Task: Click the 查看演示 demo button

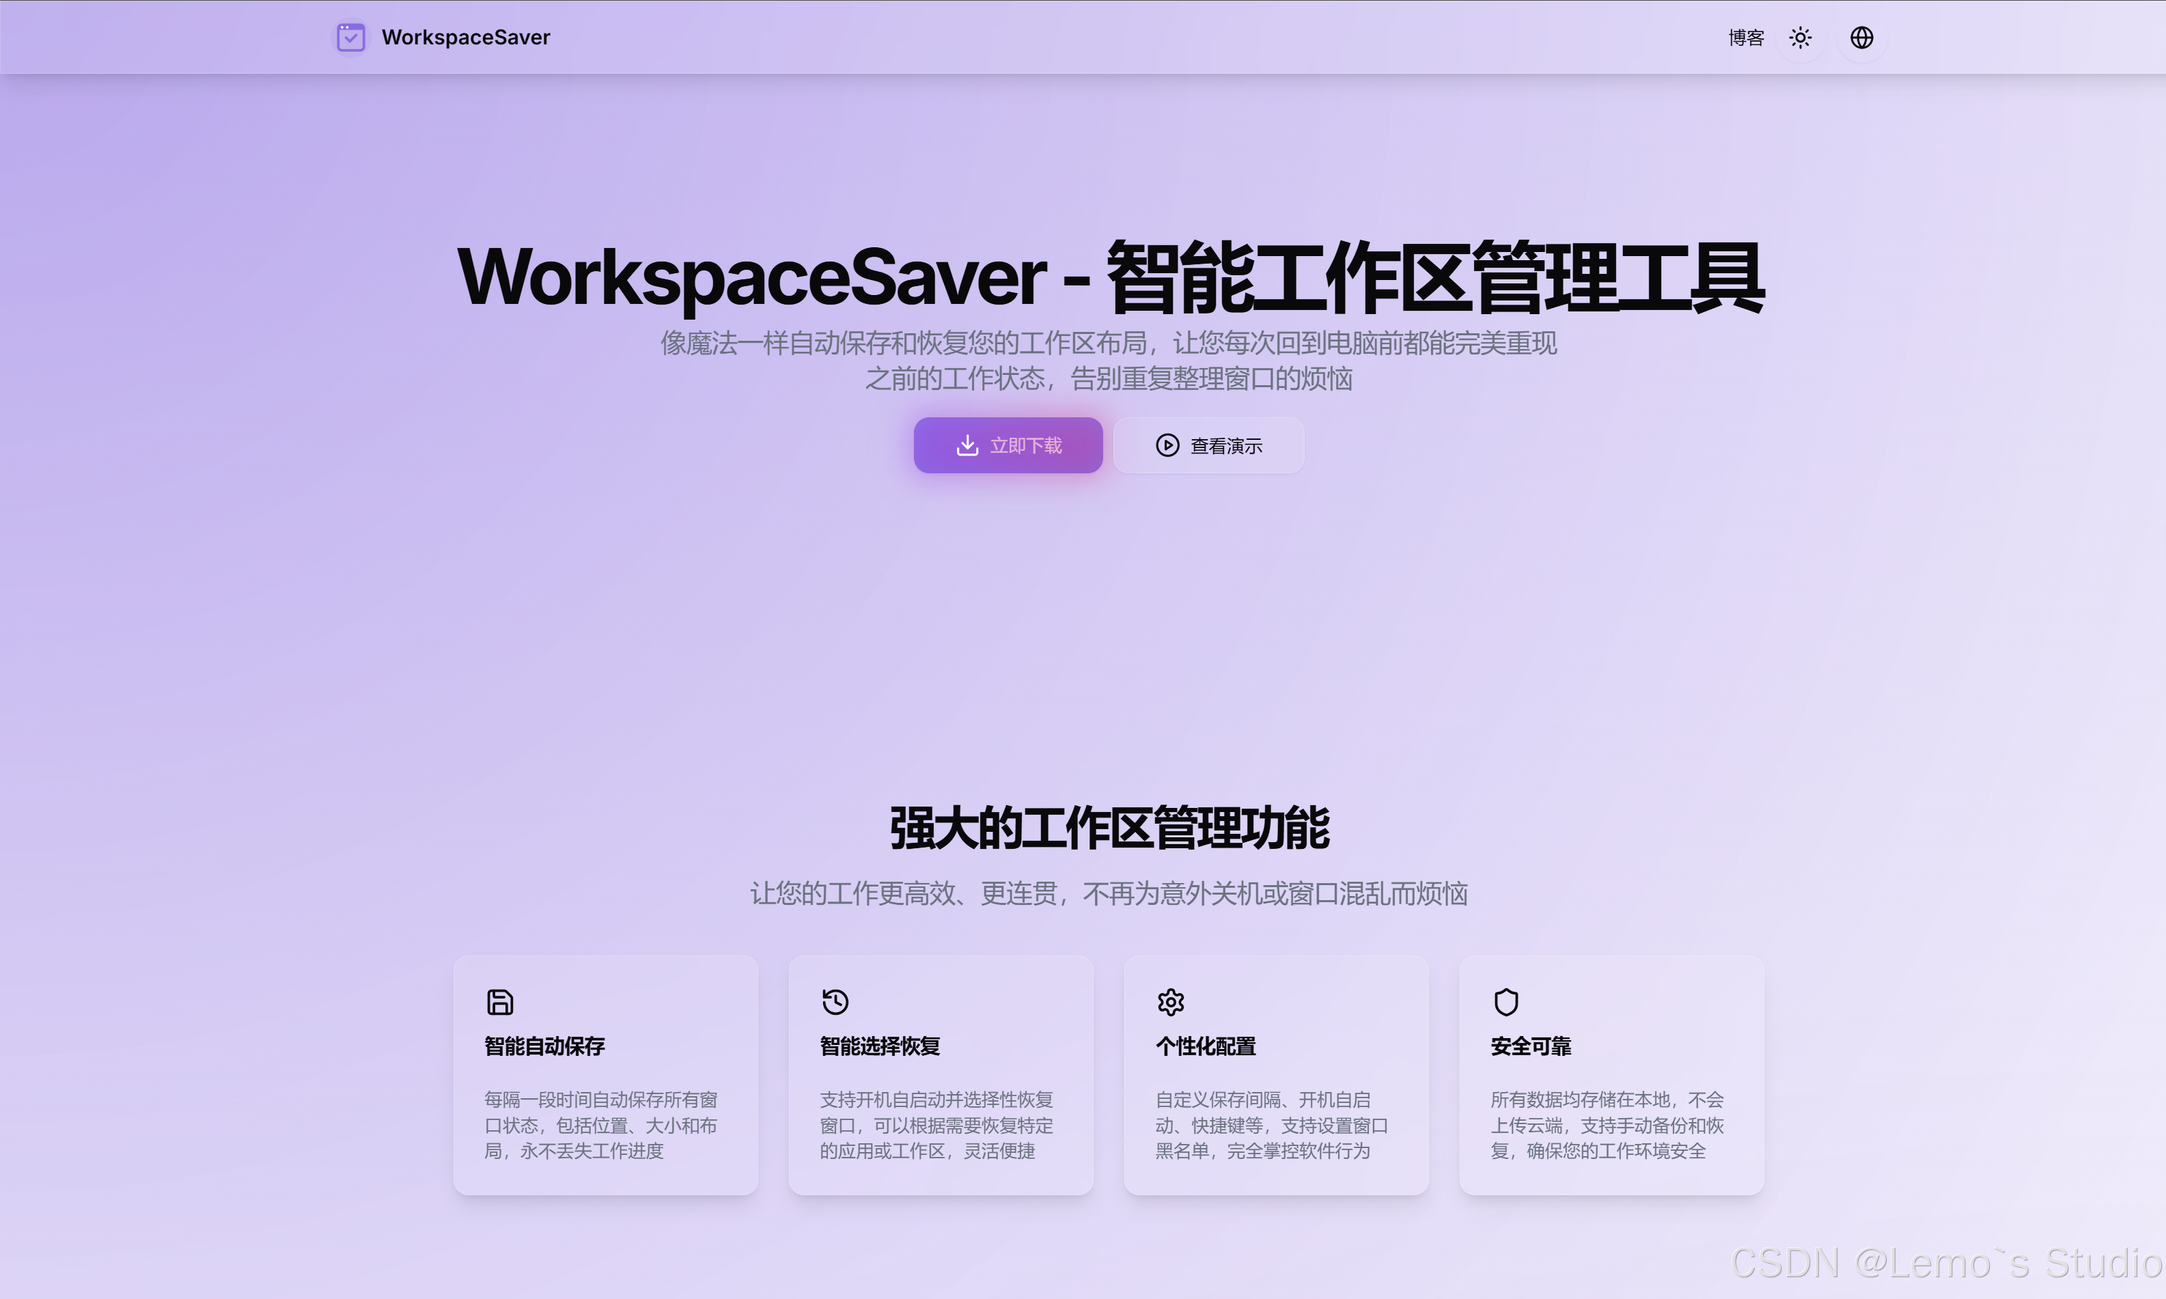Action: pos(1209,445)
